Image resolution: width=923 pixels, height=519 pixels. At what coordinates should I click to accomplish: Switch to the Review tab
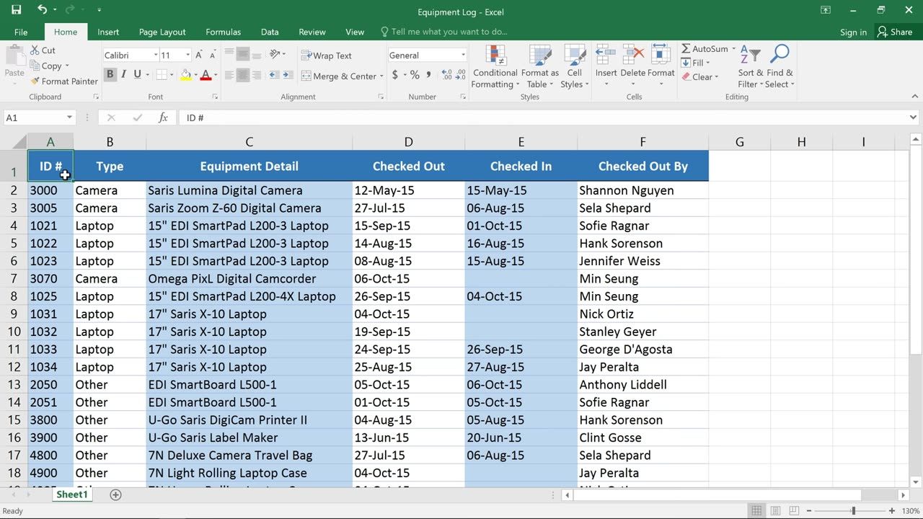[x=312, y=32]
